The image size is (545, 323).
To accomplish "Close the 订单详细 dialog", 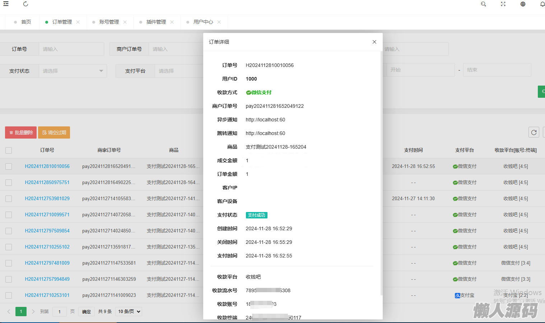I will click(x=374, y=42).
